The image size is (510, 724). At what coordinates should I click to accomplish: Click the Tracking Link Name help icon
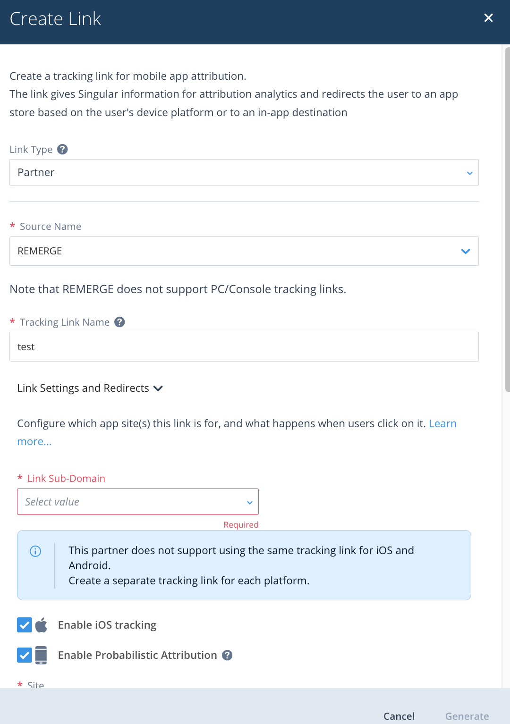[119, 322]
